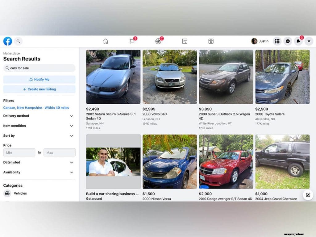Image resolution: width=316 pixels, height=237 pixels.
Task: Check notifications via the bell icon
Action: 298,41
